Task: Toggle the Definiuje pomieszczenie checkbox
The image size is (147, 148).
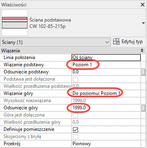Action: pos(75,130)
